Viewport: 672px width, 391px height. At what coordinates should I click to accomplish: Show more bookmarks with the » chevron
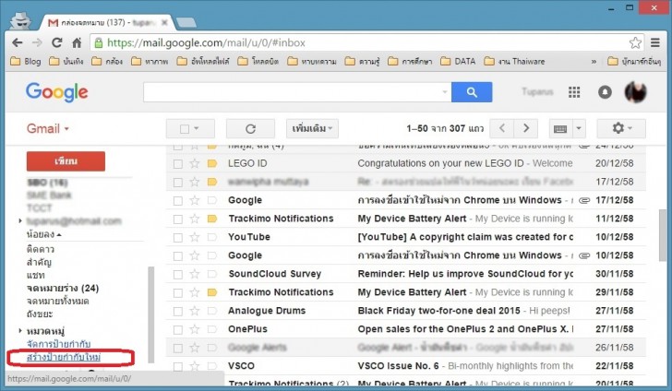pos(594,62)
